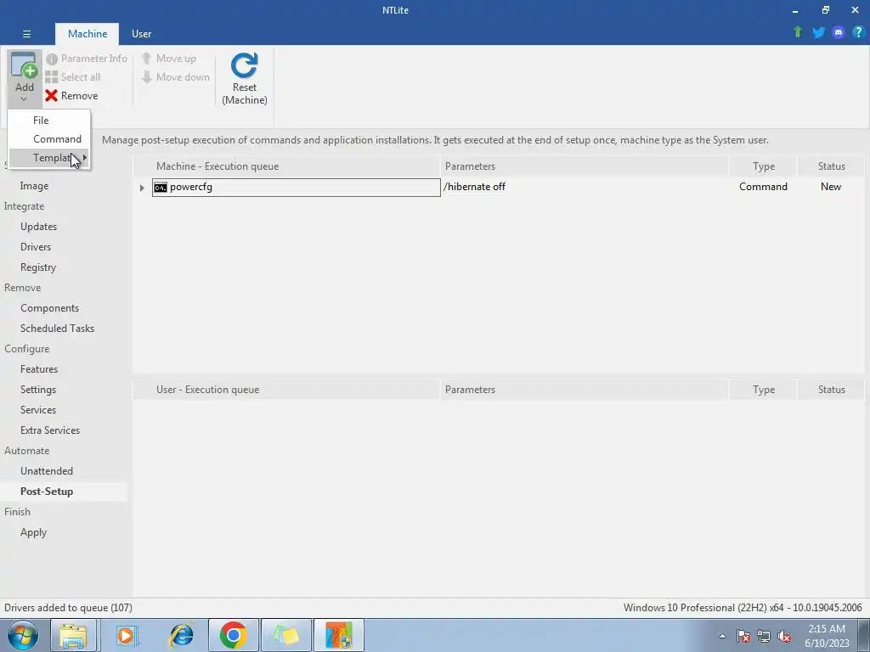Image resolution: width=870 pixels, height=652 pixels.
Task: Click Windows 10 Professional status bar text
Action: (x=743, y=608)
